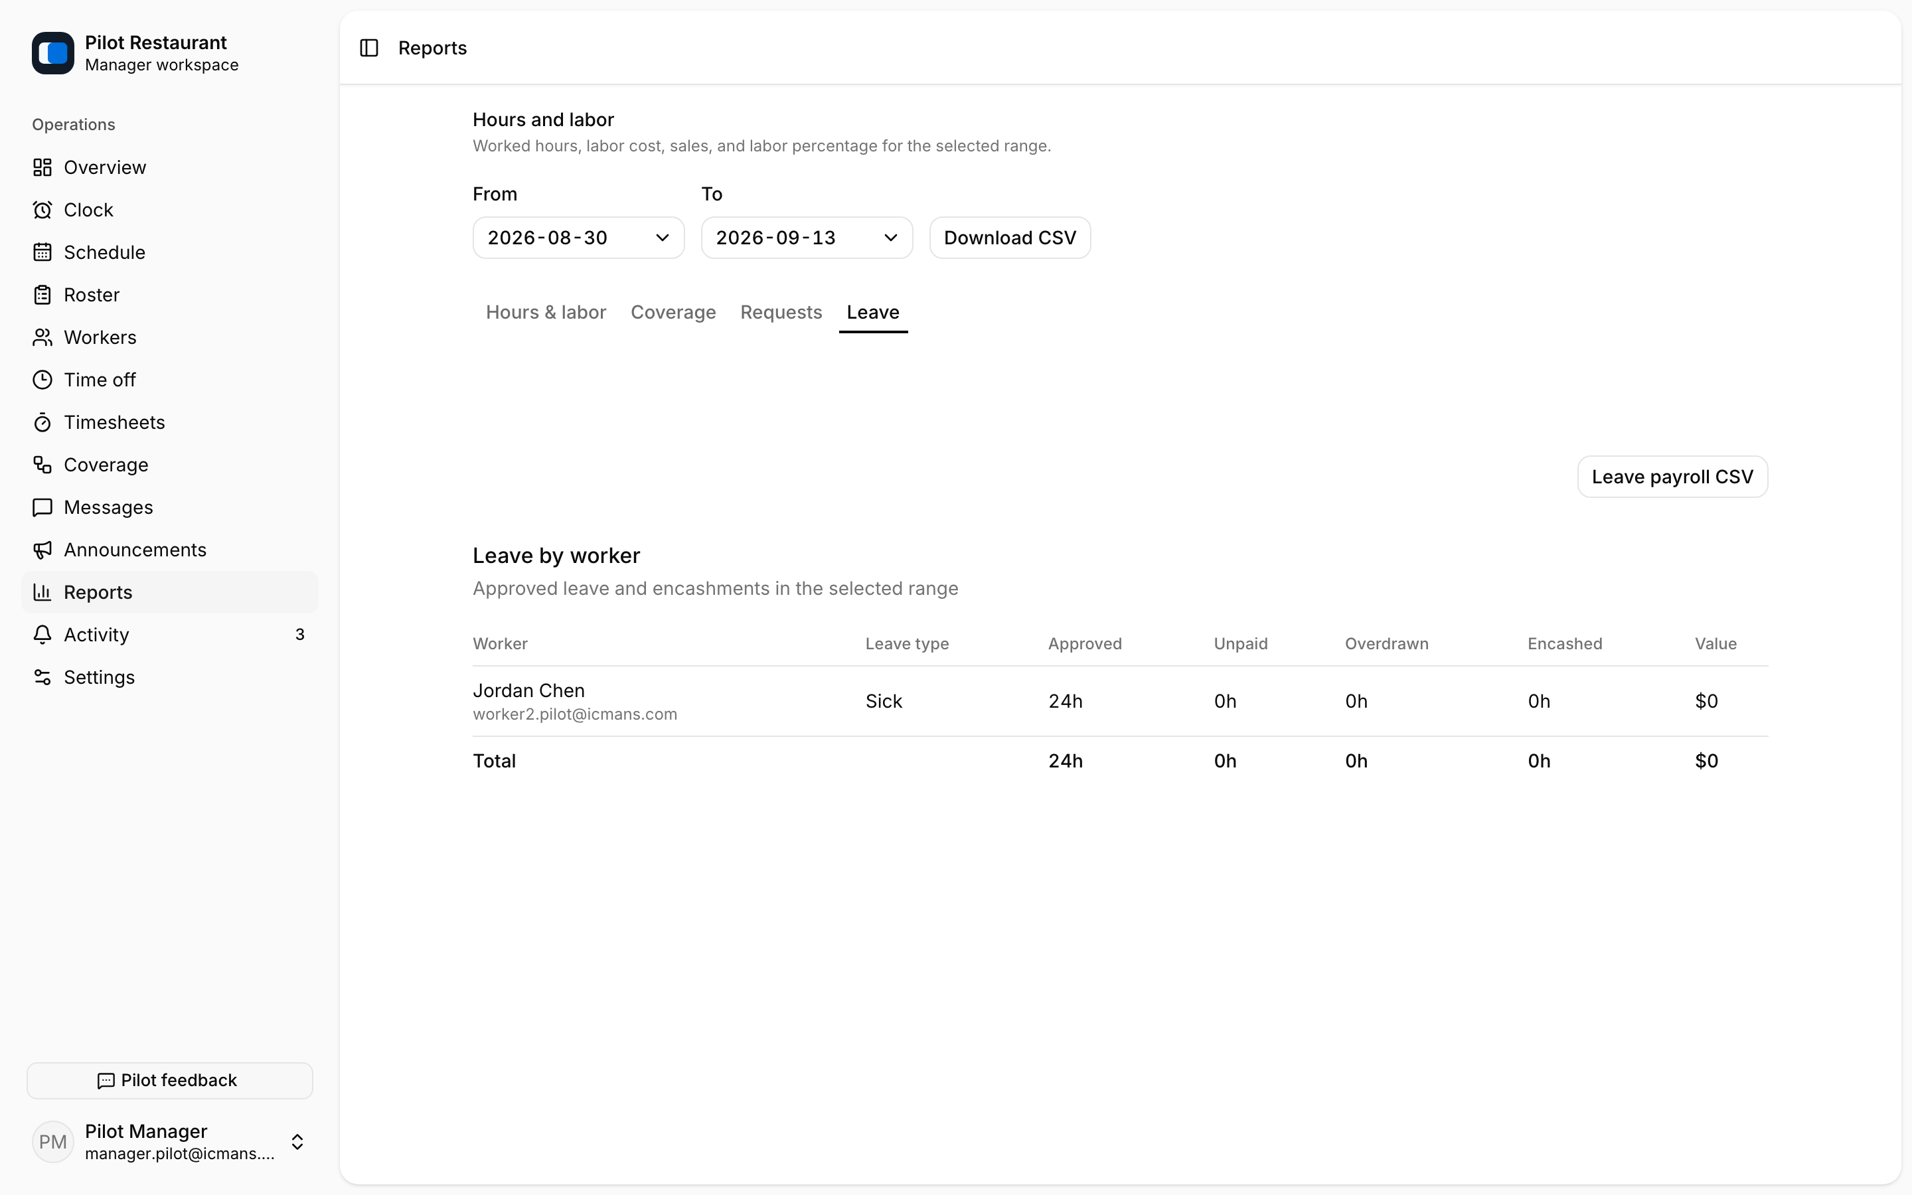Switch to the Hours & labor tab
The width and height of the screenshot is (1912, 1195).
click(546, 312)
